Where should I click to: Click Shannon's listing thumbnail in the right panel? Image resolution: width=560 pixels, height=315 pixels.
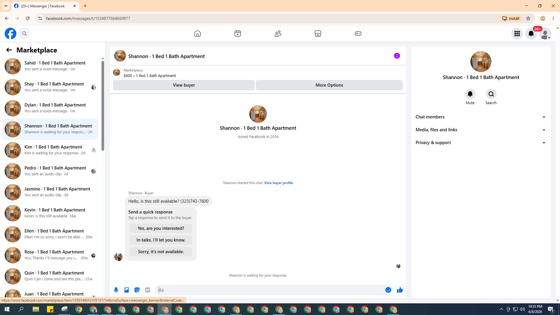pos(481,62)
